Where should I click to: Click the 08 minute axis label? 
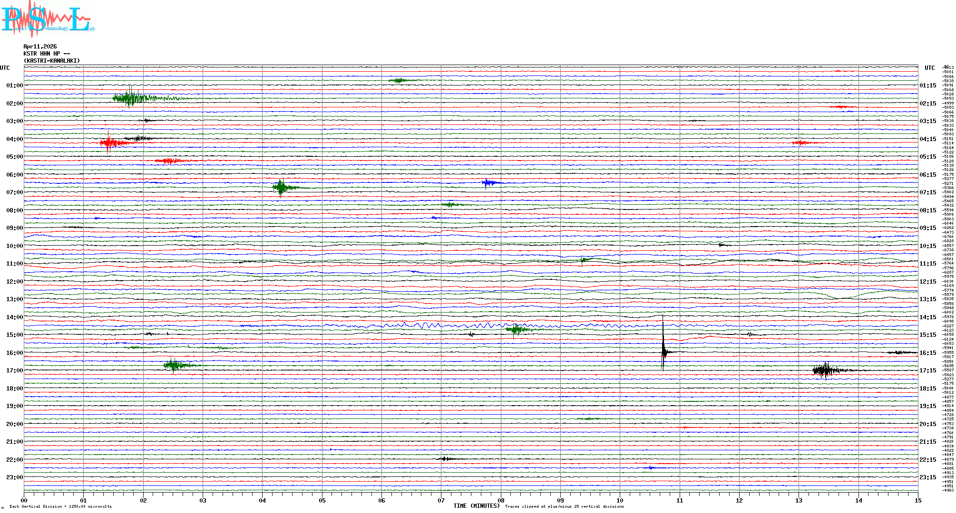[501, 500]
